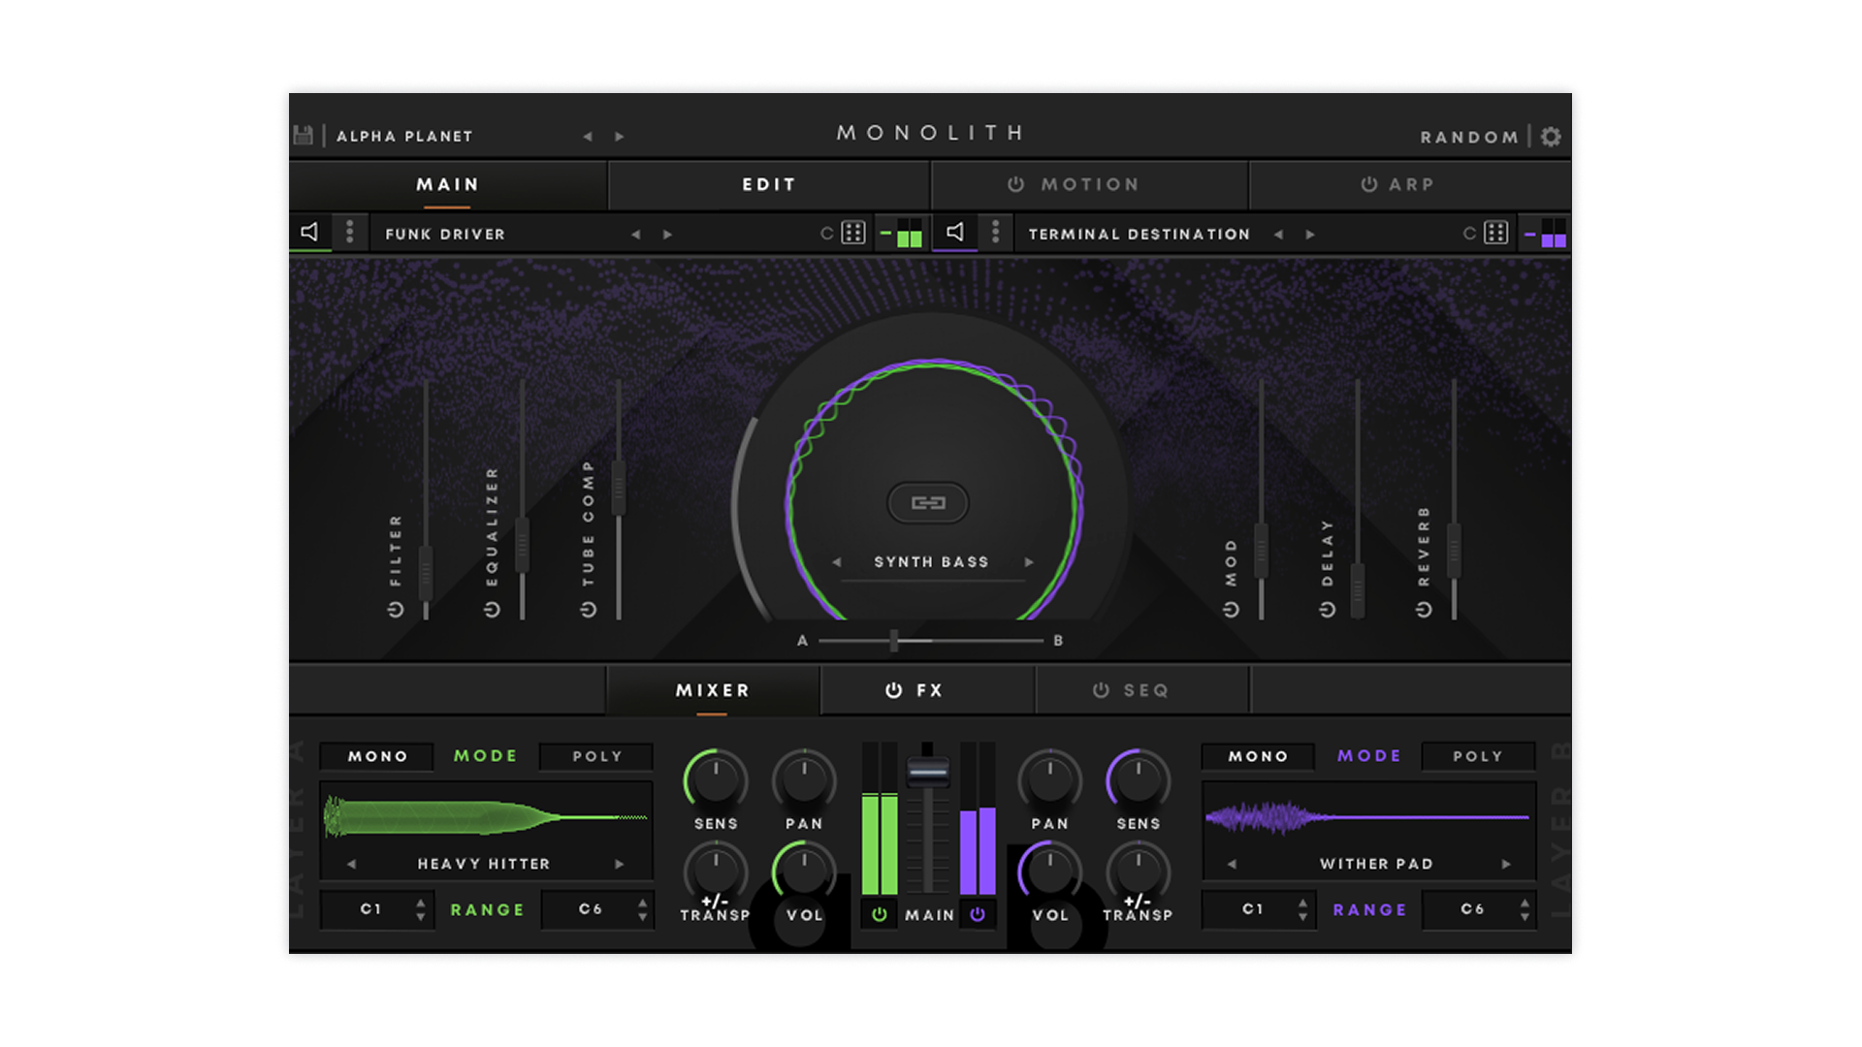Toggle the layer link icon in center dial
Screen dimensions: 1862x1047
(928, 502)
